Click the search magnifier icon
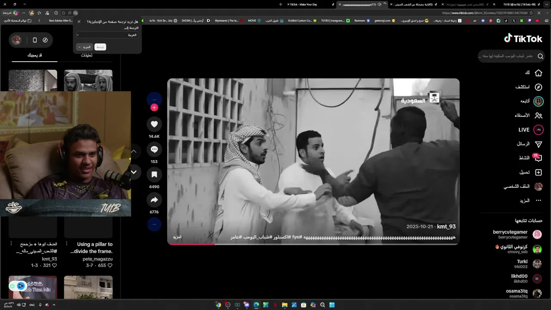 tap(540, 56)
